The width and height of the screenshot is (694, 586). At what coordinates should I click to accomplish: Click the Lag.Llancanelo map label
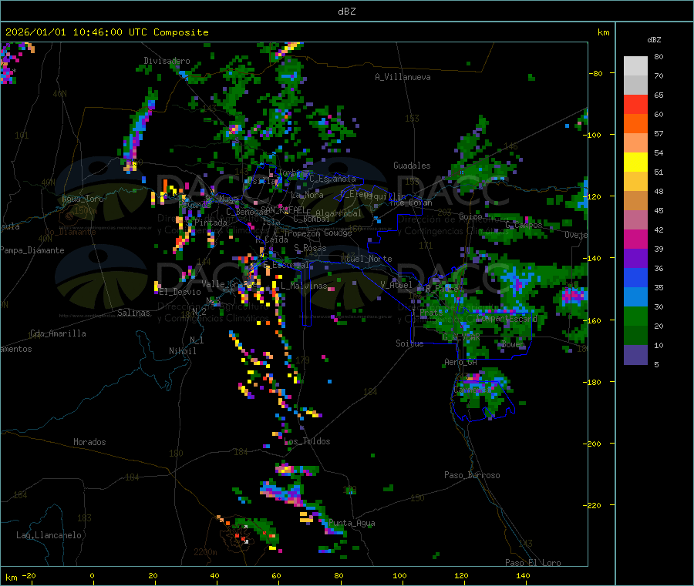tap(49, 536)
